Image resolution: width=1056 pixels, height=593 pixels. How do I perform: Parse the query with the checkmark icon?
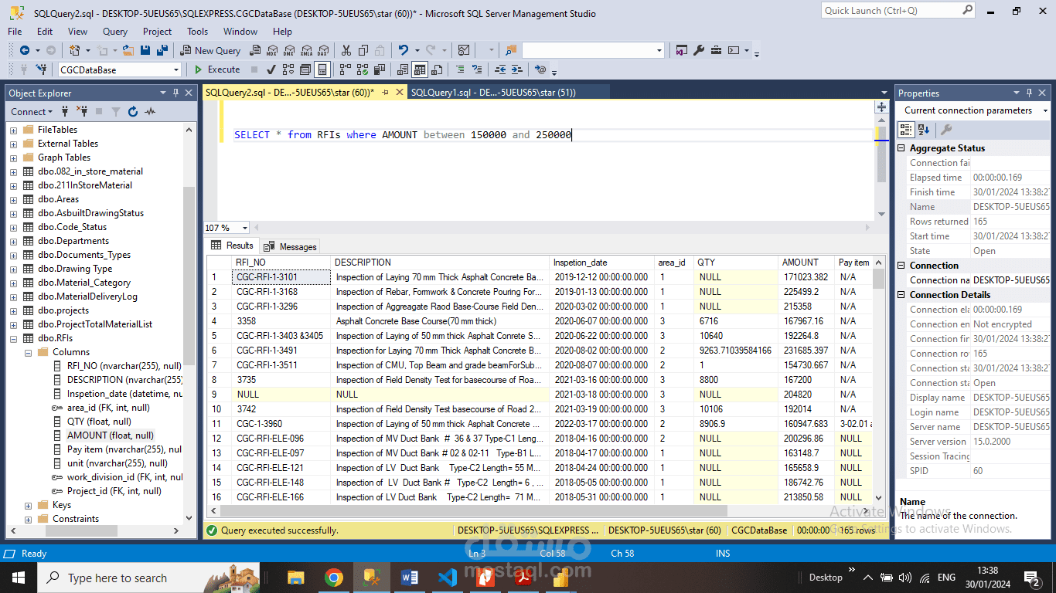coord(271,69)
